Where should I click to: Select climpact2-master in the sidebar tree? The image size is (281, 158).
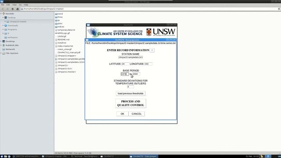[x=18, y=22]
